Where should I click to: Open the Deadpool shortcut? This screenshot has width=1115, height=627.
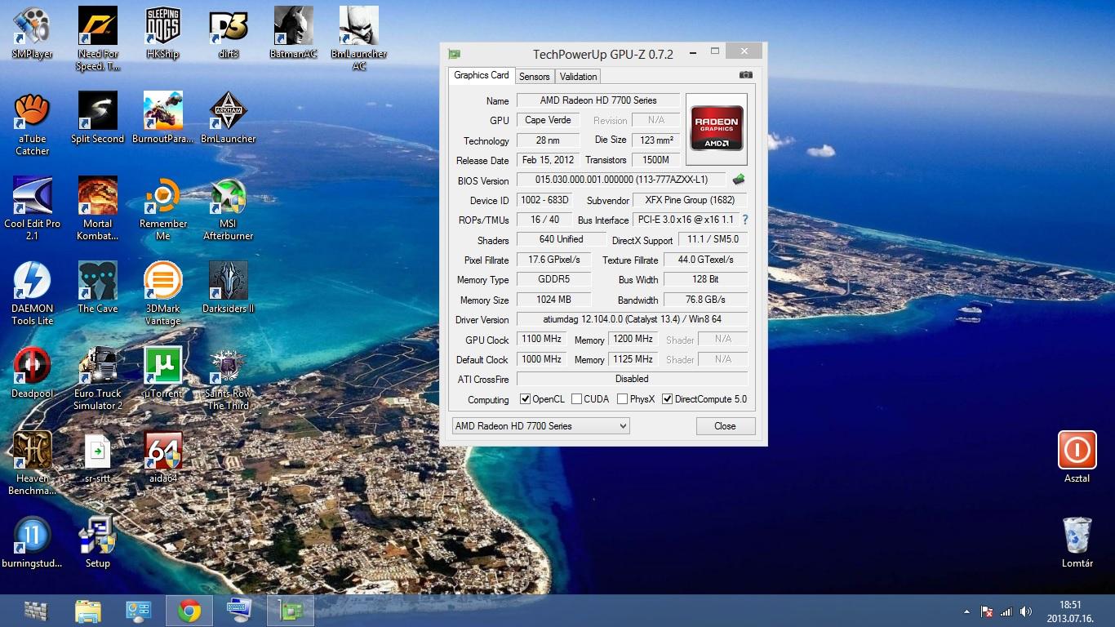tap(33, 372)
